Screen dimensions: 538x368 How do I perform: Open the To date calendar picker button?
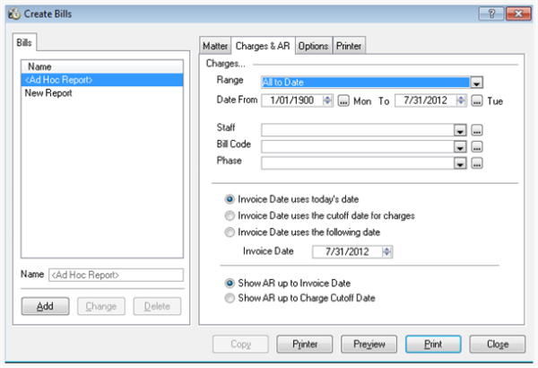pos(477,101)
